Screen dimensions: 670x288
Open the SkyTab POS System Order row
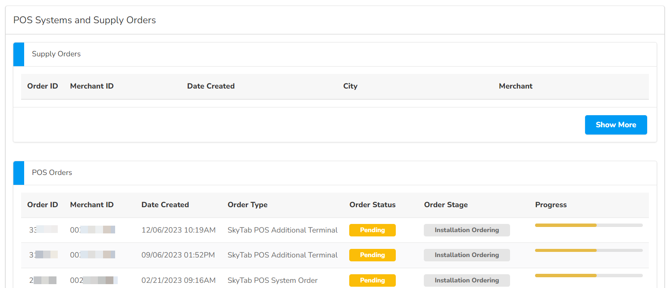pyautogui.click(x=272, y=280)
